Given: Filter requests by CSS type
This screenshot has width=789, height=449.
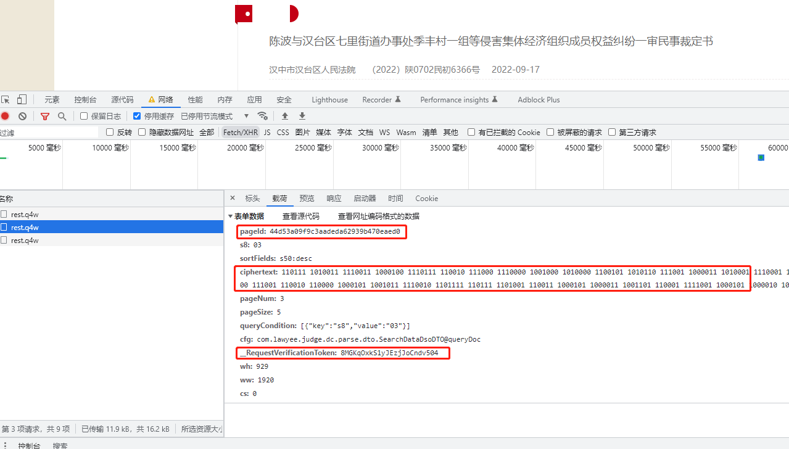Looking at the screenshot, I should pos(283,132).
